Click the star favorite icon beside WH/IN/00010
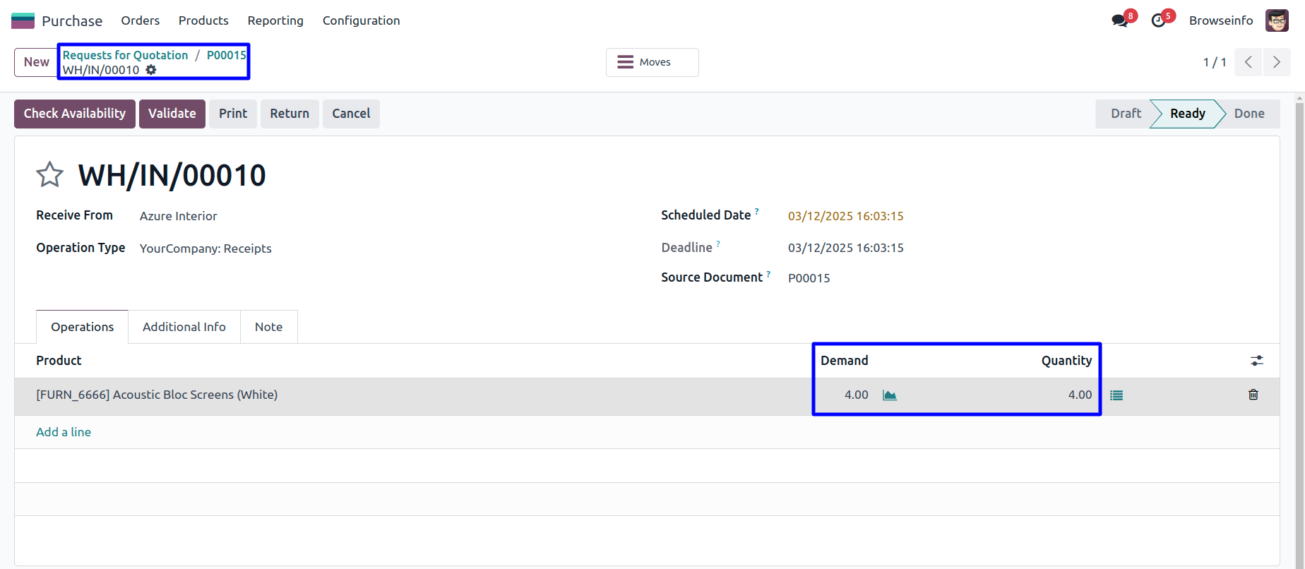The image size is (1305, 569). coord(49,174)
